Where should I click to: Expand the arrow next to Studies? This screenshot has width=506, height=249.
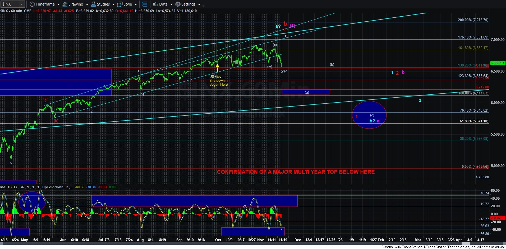(113, 4)
